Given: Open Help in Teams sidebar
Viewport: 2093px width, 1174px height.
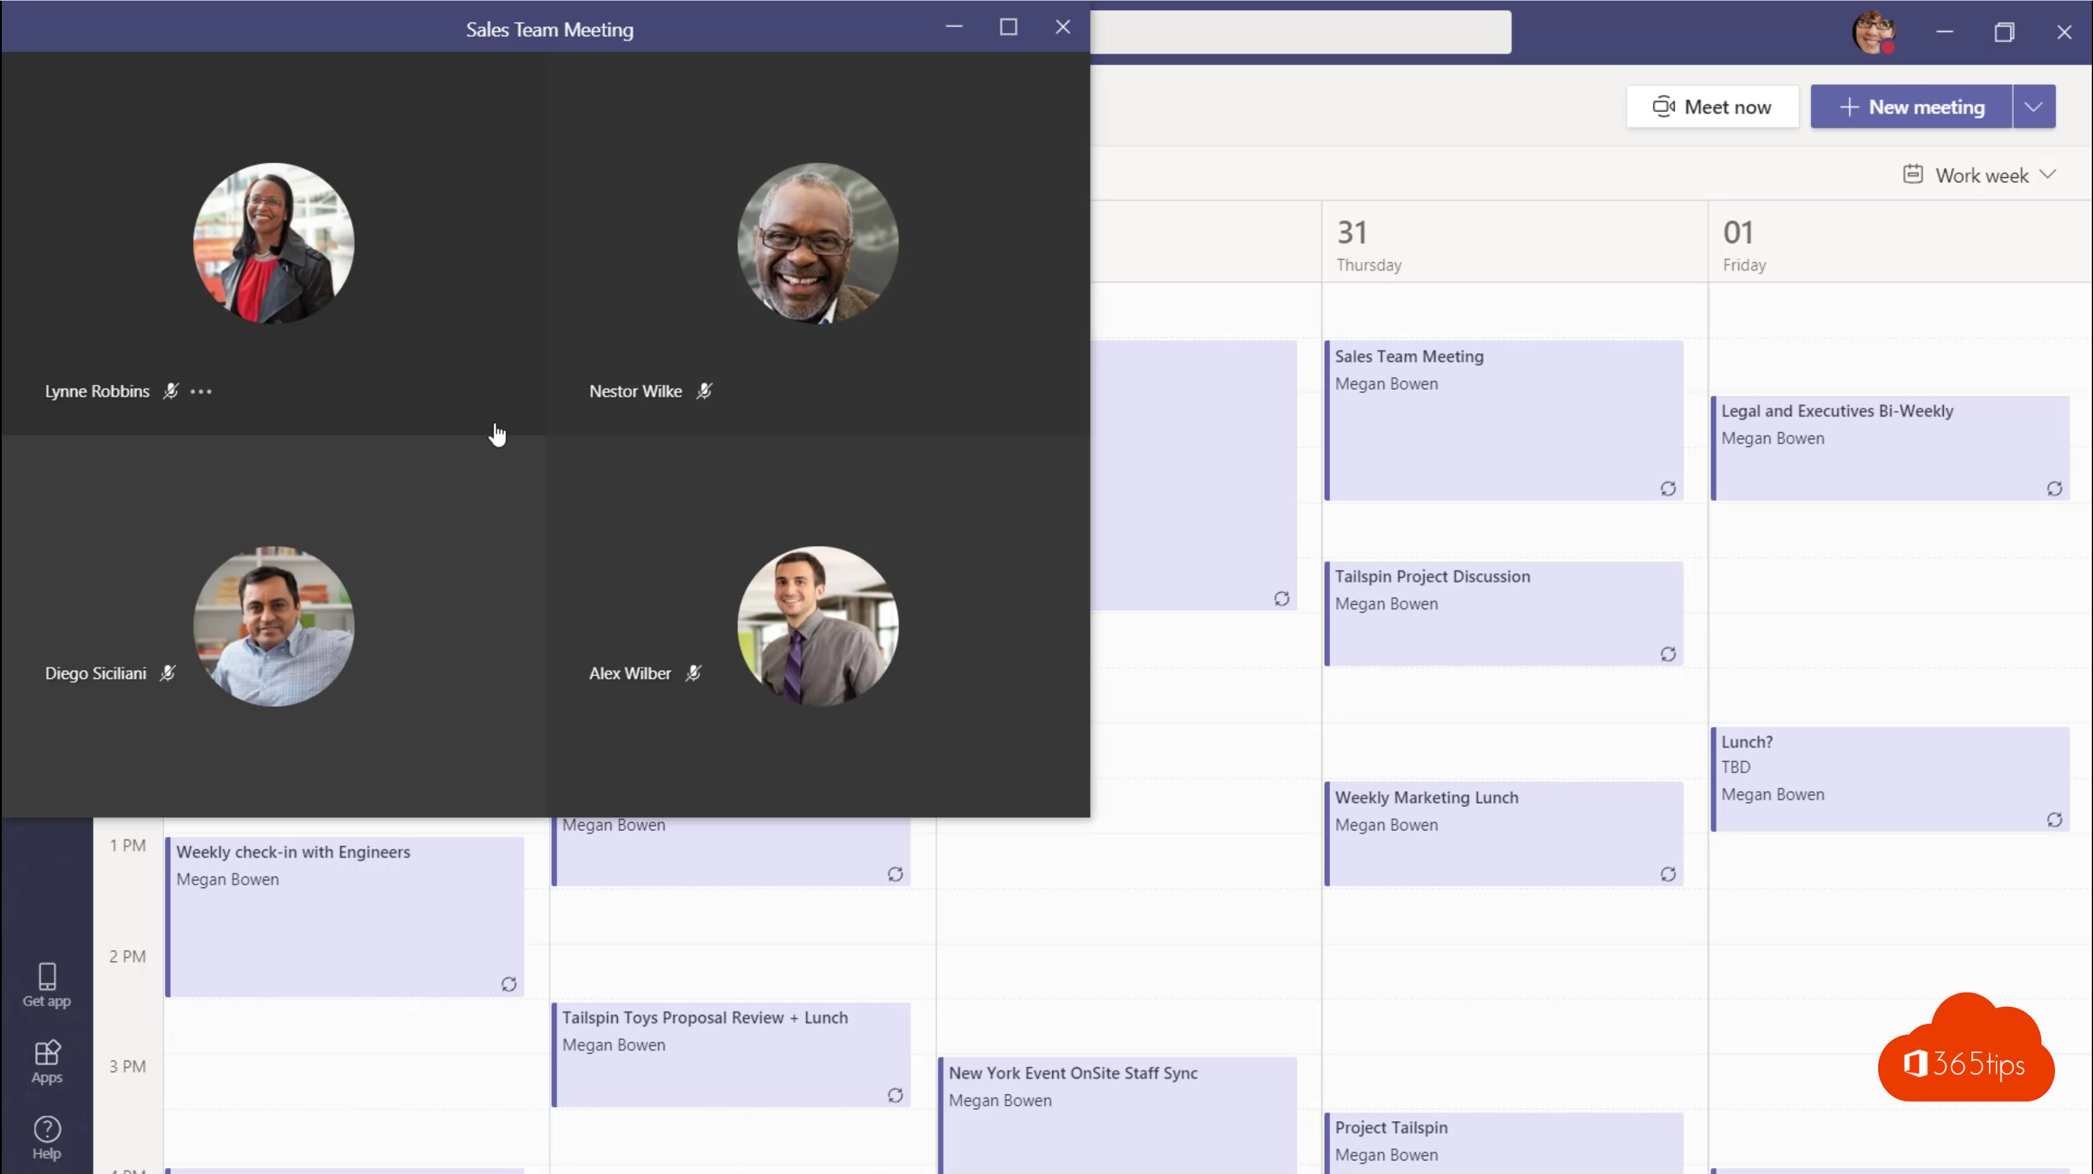Looking at the screenshot, I should coord(46,1137).
